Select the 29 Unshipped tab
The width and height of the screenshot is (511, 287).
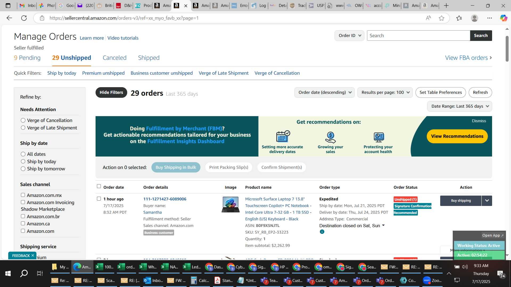72,58
